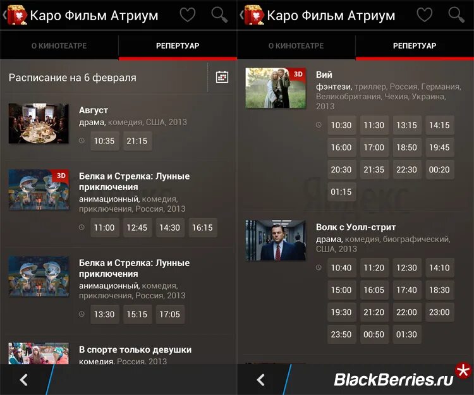Select 17:05 showtime for Белка и Стрелка

[170, 314]
